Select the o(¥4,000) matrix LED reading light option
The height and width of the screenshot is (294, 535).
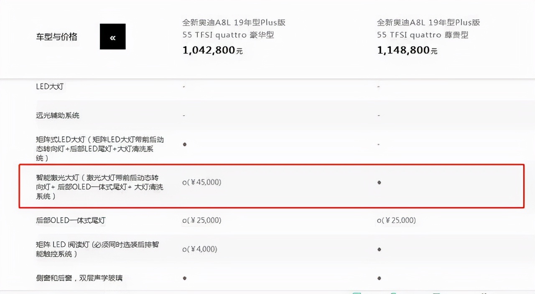coord(200,249)
